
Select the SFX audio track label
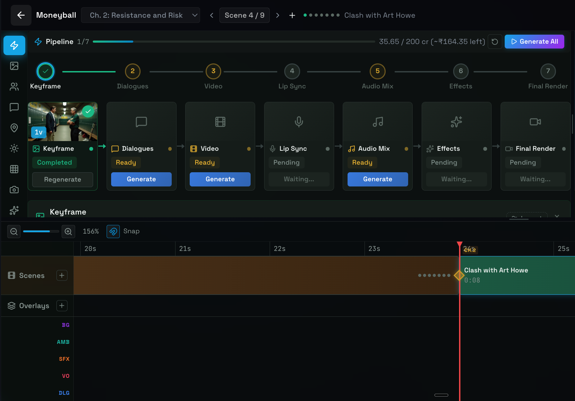click(x=64, y=359)
